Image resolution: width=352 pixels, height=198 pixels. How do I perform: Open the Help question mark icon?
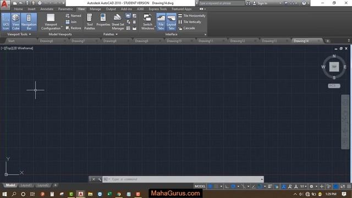[304, 3]
